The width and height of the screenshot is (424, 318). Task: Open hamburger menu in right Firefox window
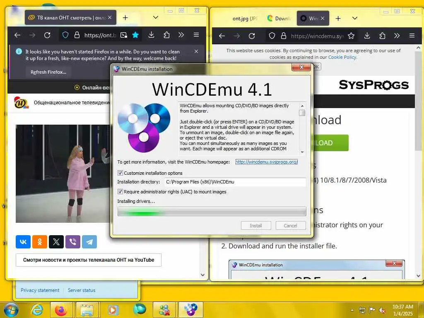click(412, 36)
